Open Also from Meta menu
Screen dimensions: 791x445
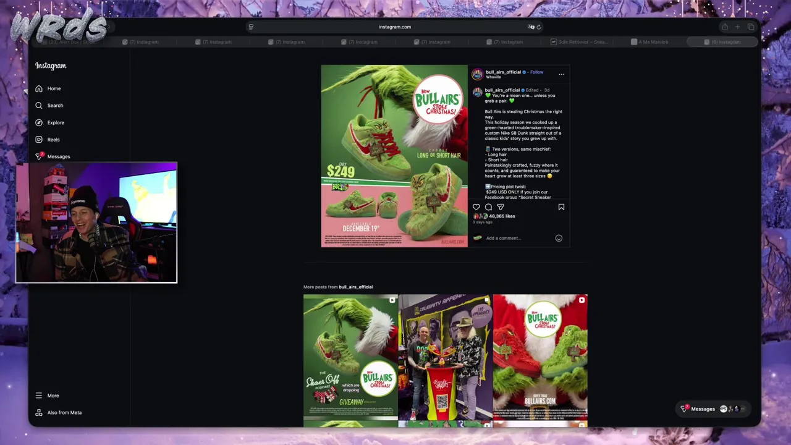[58, 412]
